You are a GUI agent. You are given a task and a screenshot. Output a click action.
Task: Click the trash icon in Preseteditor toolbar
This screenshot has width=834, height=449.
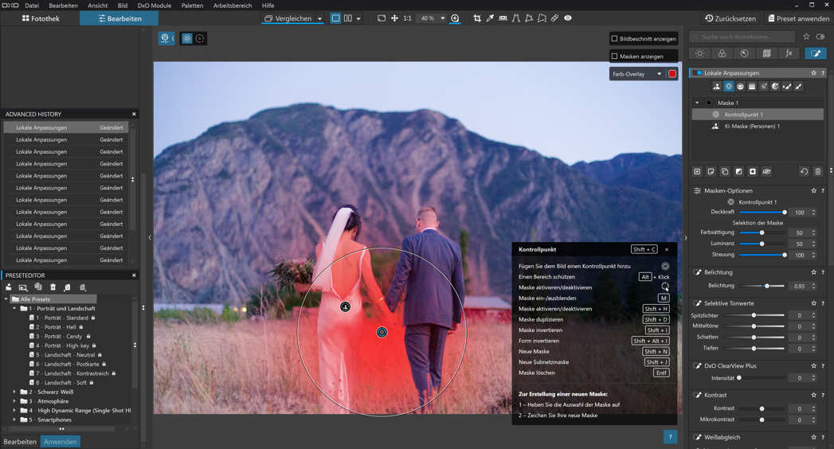pos(53,287)
